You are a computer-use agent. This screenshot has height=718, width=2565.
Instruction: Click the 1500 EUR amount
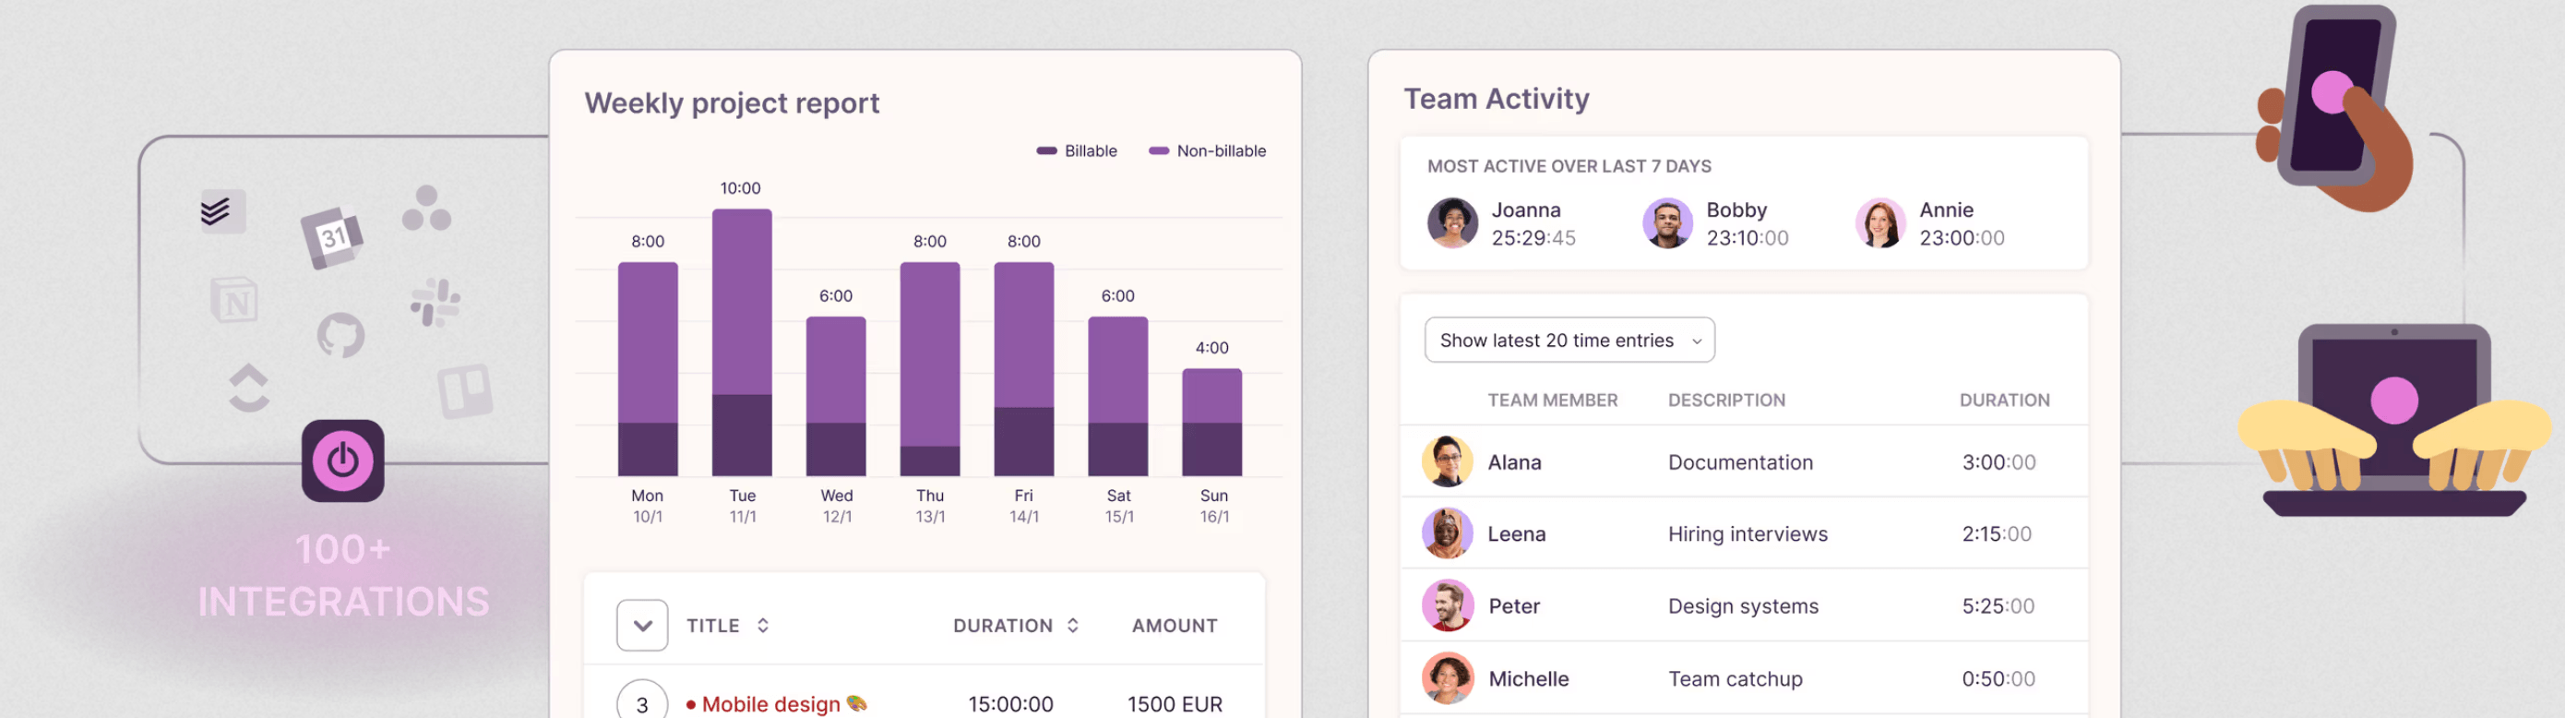point(1174,704)
